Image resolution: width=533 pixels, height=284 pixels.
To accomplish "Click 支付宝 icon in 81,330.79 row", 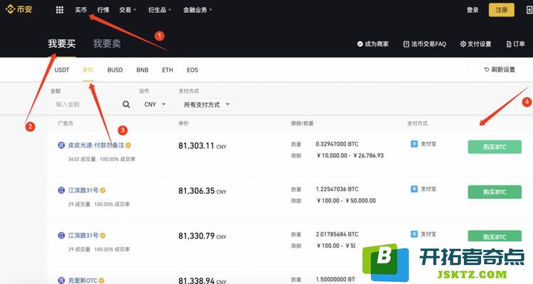I will point(414,234).
